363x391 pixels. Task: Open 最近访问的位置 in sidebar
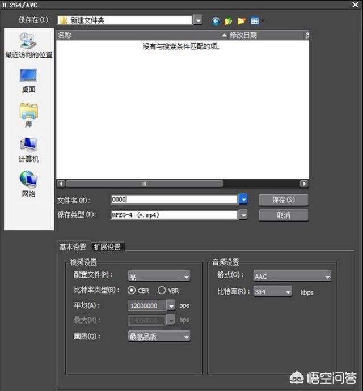(x=28, y=45)
